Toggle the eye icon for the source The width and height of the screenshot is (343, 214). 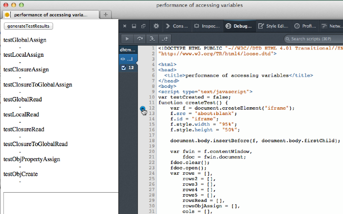click(x=124, y=59)
